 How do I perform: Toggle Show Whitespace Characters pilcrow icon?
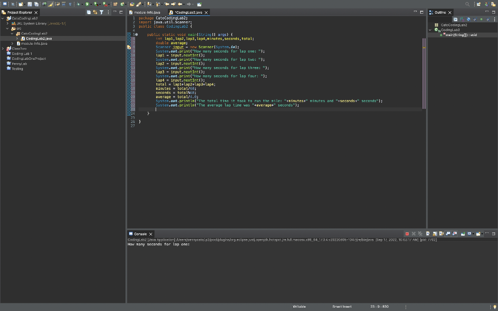(70, 4)
